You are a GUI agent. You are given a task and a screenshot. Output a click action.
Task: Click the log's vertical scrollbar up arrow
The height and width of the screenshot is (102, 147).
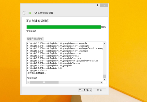pos(105,44)
